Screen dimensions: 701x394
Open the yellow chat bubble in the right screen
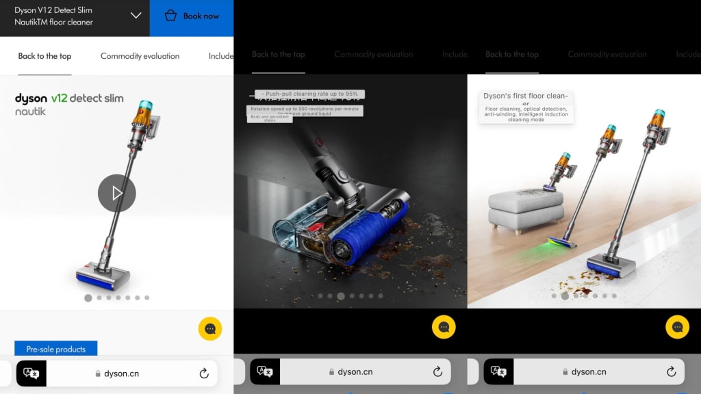click(677, 327)
